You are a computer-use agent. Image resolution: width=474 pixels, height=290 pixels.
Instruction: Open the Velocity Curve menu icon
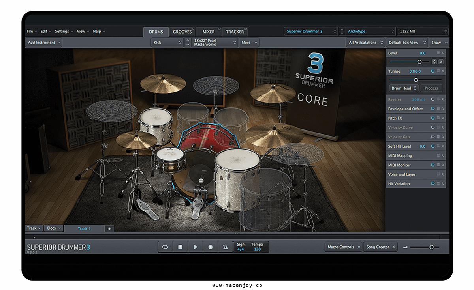[438, 127]
